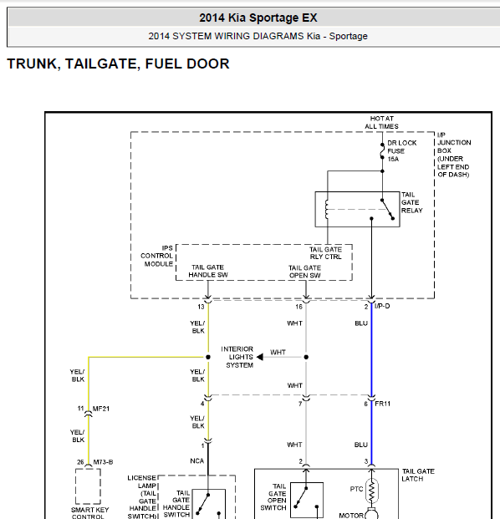Click the Interior Lights System arrow
500x519 pixels.
click(x=260, y=357)
